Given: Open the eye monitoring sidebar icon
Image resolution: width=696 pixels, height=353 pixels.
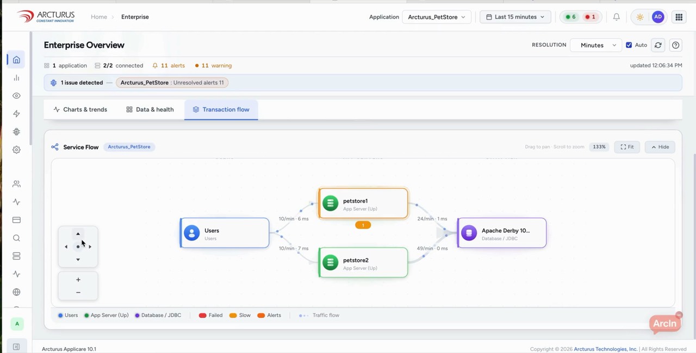Looking at the screenshot, I should tap(16, 96).
